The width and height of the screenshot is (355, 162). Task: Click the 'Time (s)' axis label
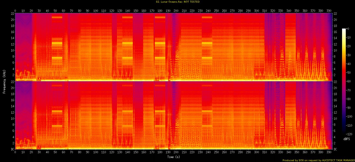tap(174, 157)
